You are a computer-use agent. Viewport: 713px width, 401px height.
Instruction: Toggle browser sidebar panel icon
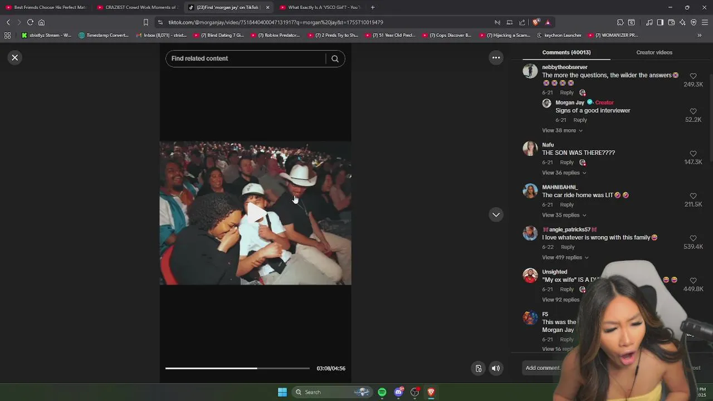point(660,22)
